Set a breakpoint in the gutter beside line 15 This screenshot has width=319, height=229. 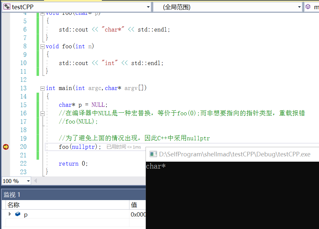pyautogui.click(x=6, y=104)
